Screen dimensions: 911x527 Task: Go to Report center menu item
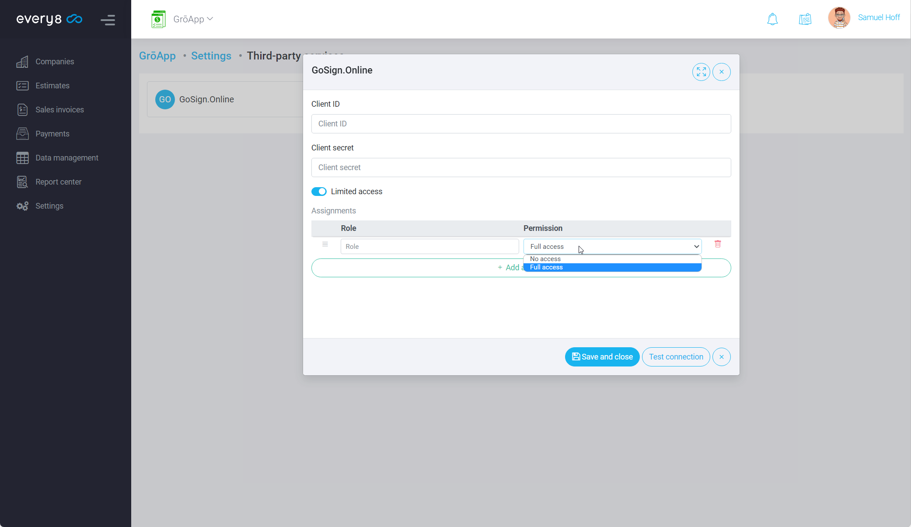[x=58, y=182]
